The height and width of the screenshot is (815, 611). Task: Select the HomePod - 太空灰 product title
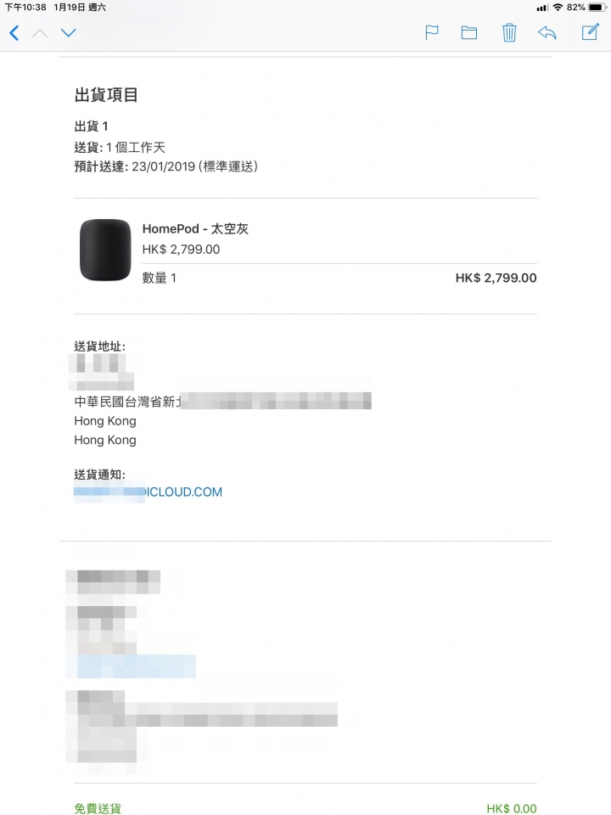(195, 228)
